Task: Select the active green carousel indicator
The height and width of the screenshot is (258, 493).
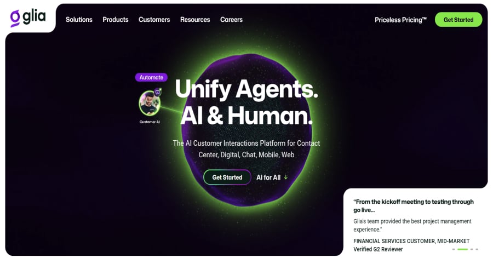Action: (x=462, y=249)
